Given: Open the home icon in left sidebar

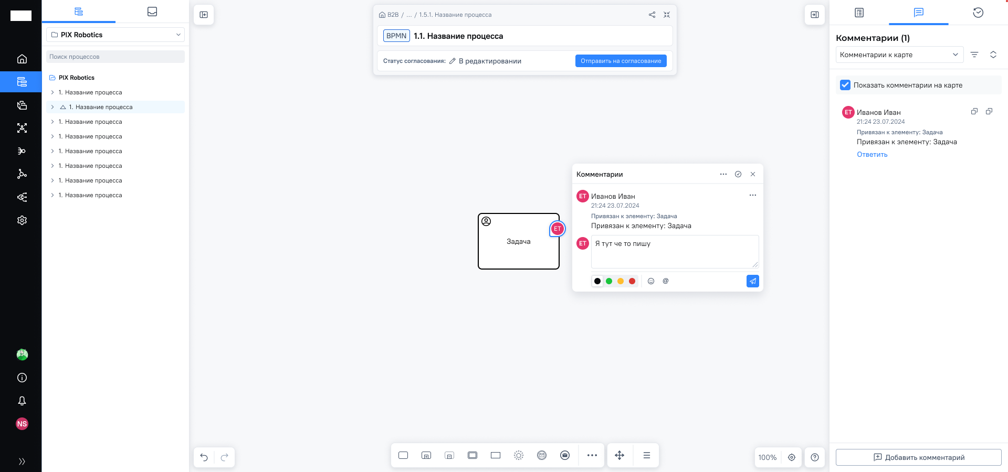Looking at the screenshot, I should point(22,59).
